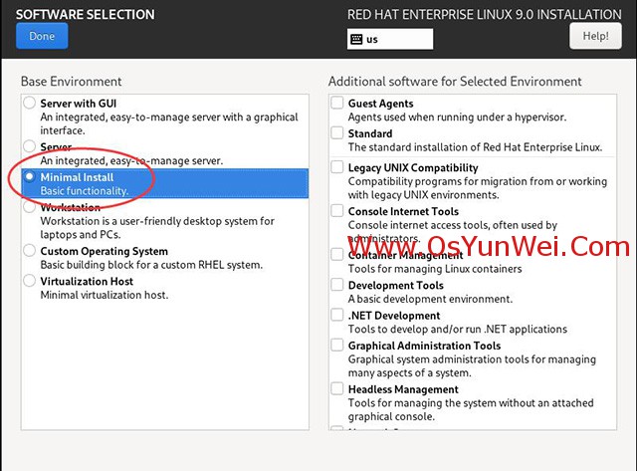Tick the Standard checkbox
Screen dimensions: 637x471
pos(336,132)
